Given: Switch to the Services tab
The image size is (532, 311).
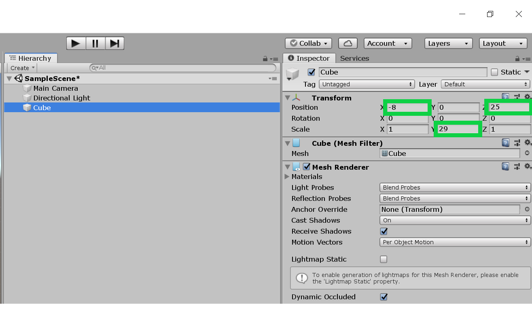Looking at the screenshot, I should click(354, 58).
